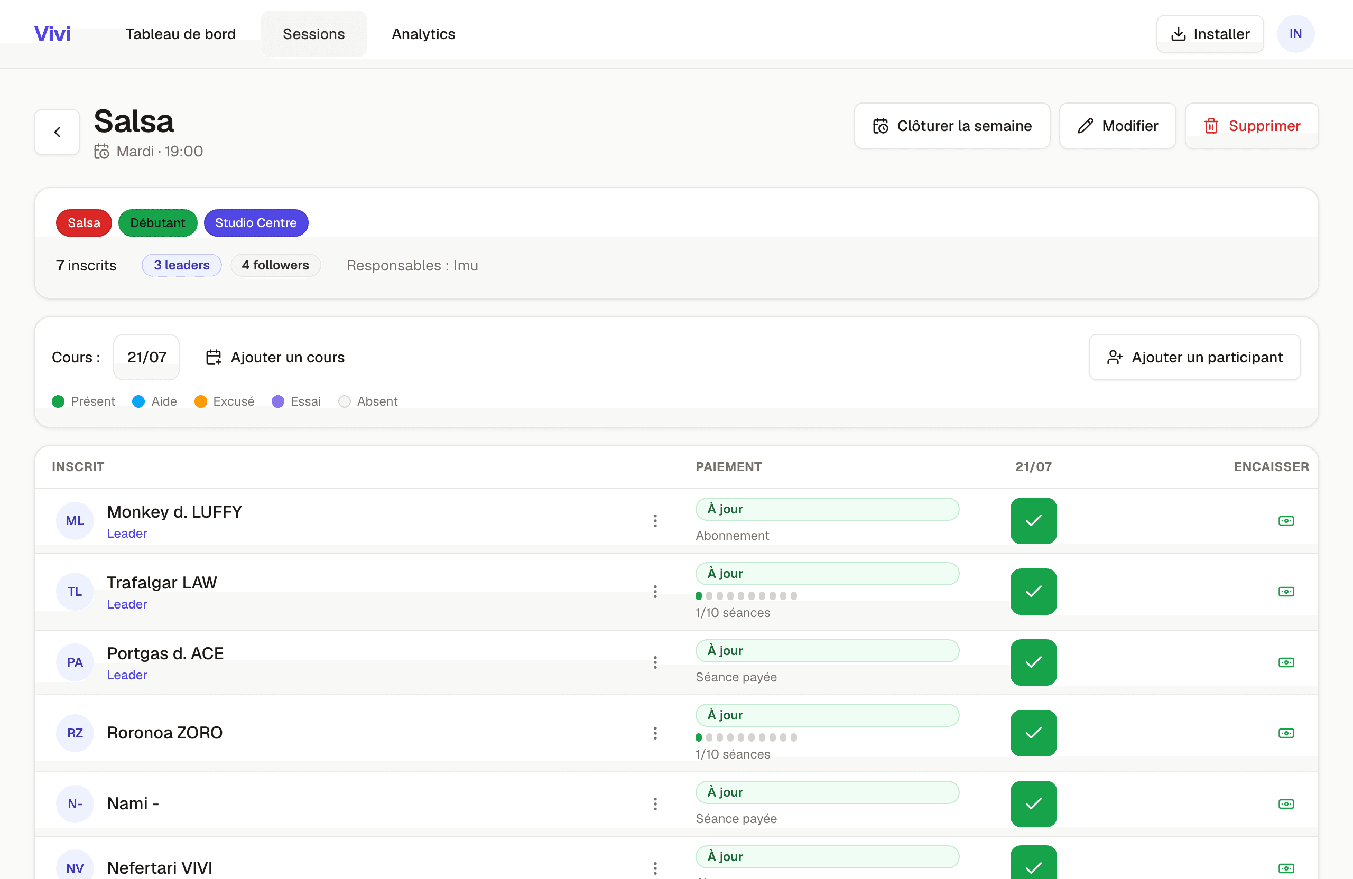1353x879 pixels.
Task: Click the NV avatar
Action: [x=75, y=865]
